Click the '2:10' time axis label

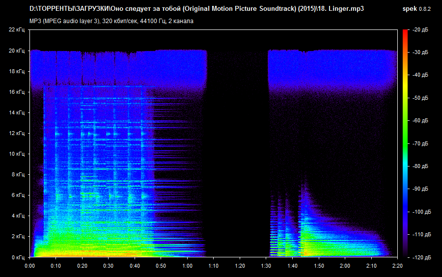[371, 266]
